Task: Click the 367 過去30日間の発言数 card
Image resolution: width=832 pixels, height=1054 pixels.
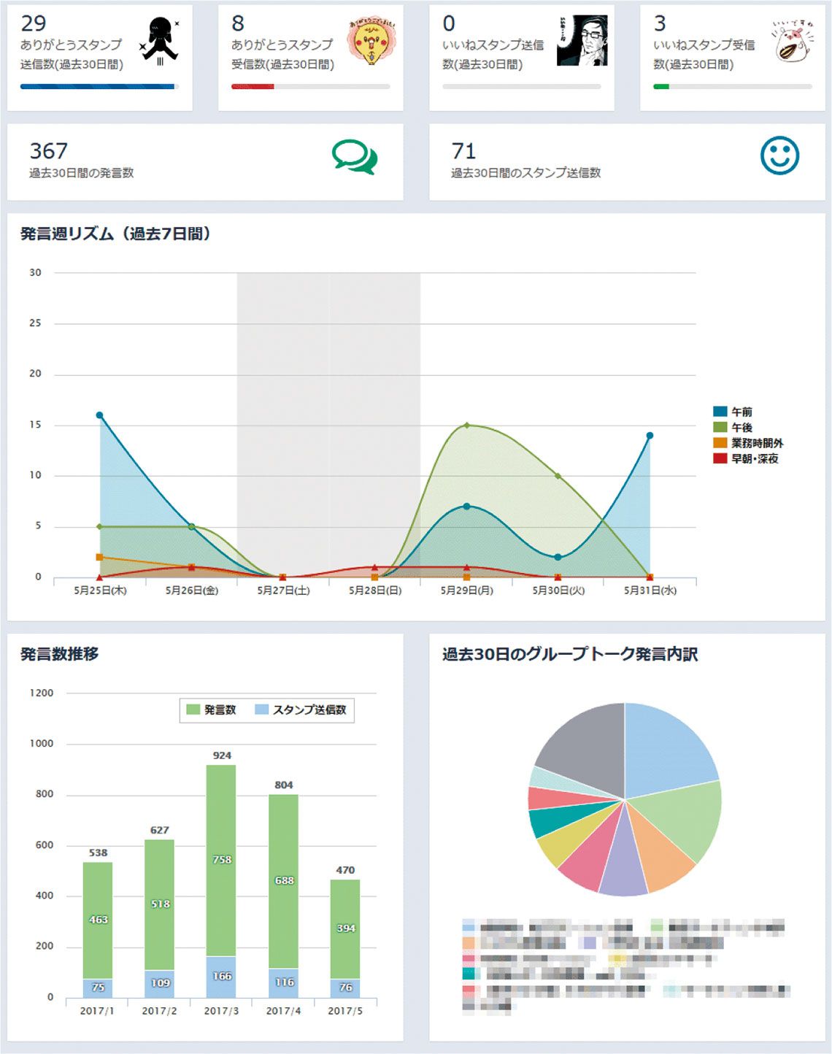Action: (x=205, y=161)
